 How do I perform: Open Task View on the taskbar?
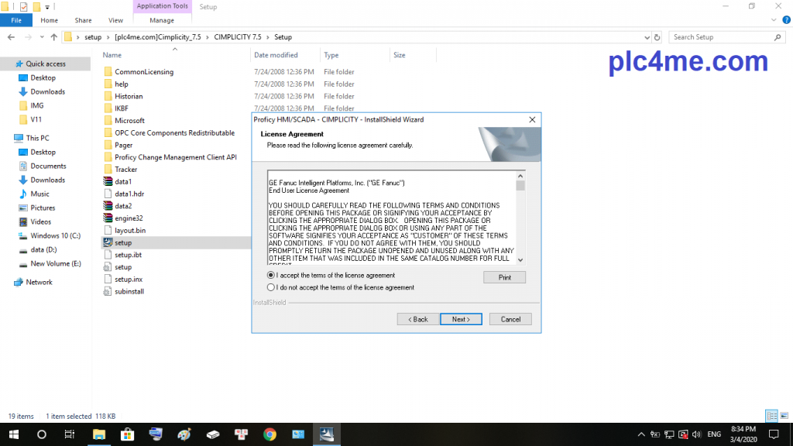coord(70,434)
